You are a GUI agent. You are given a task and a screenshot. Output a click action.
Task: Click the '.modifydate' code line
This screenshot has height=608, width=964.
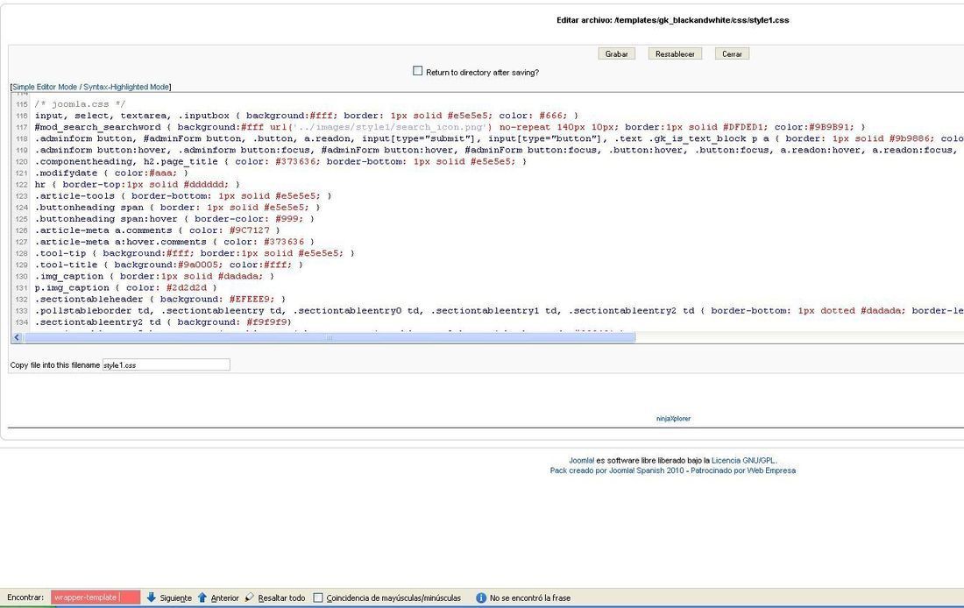click(x=111, y=173)
